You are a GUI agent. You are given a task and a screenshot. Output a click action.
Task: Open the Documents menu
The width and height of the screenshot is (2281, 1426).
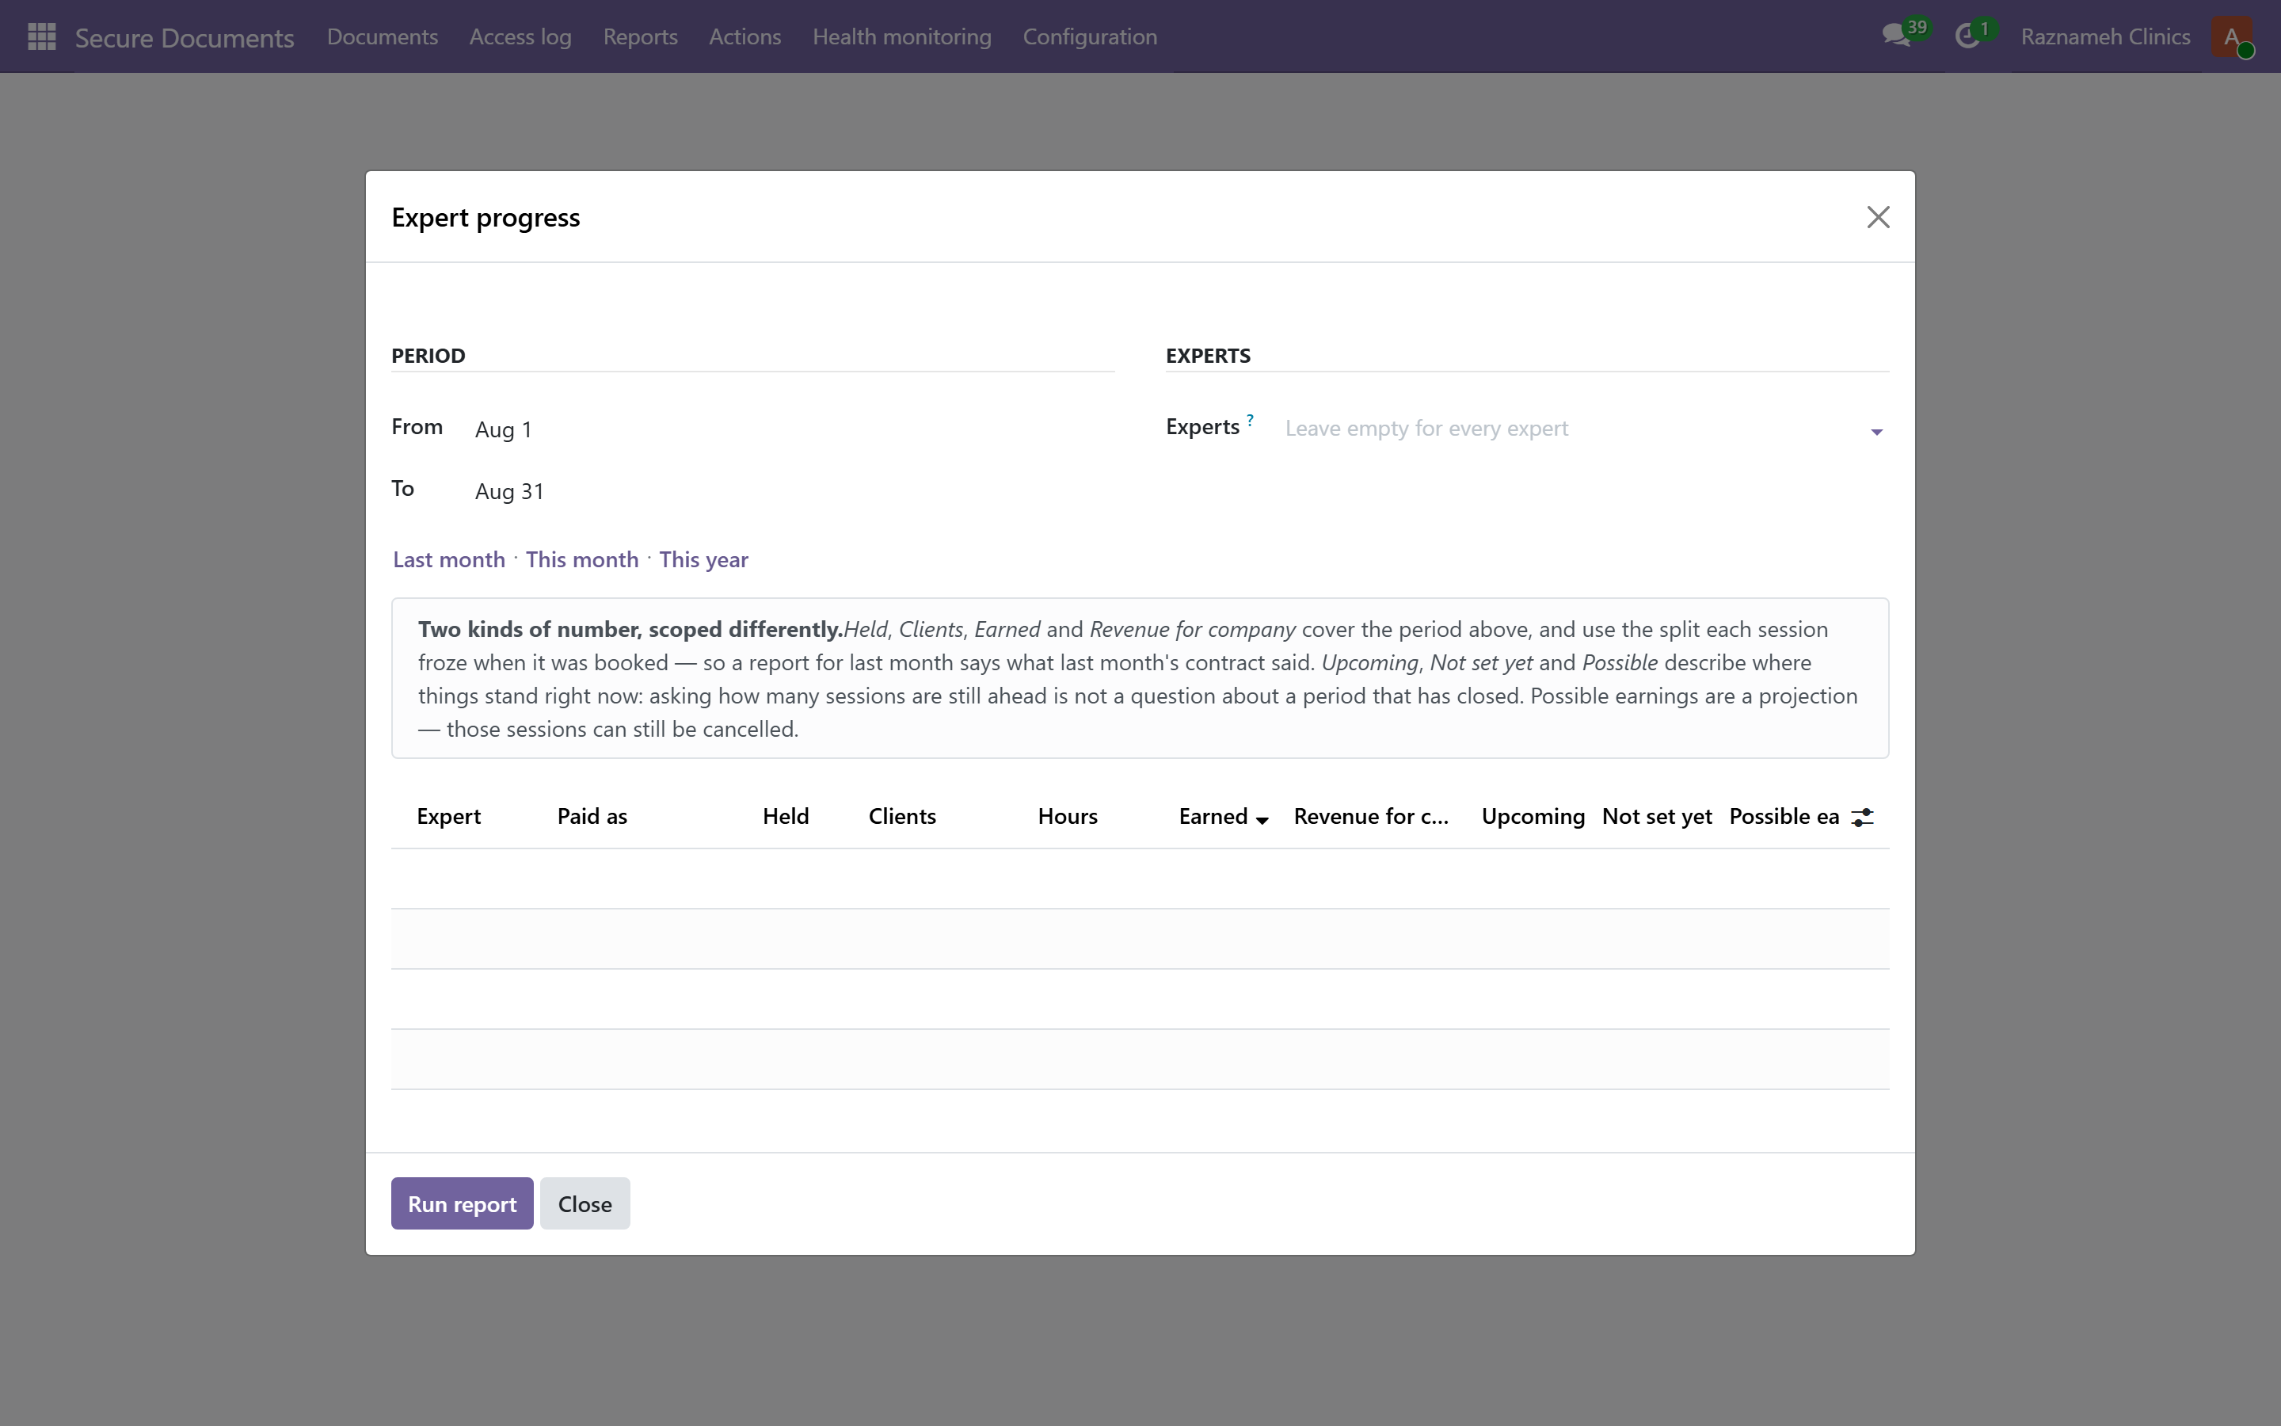click(x=382, y=36)
